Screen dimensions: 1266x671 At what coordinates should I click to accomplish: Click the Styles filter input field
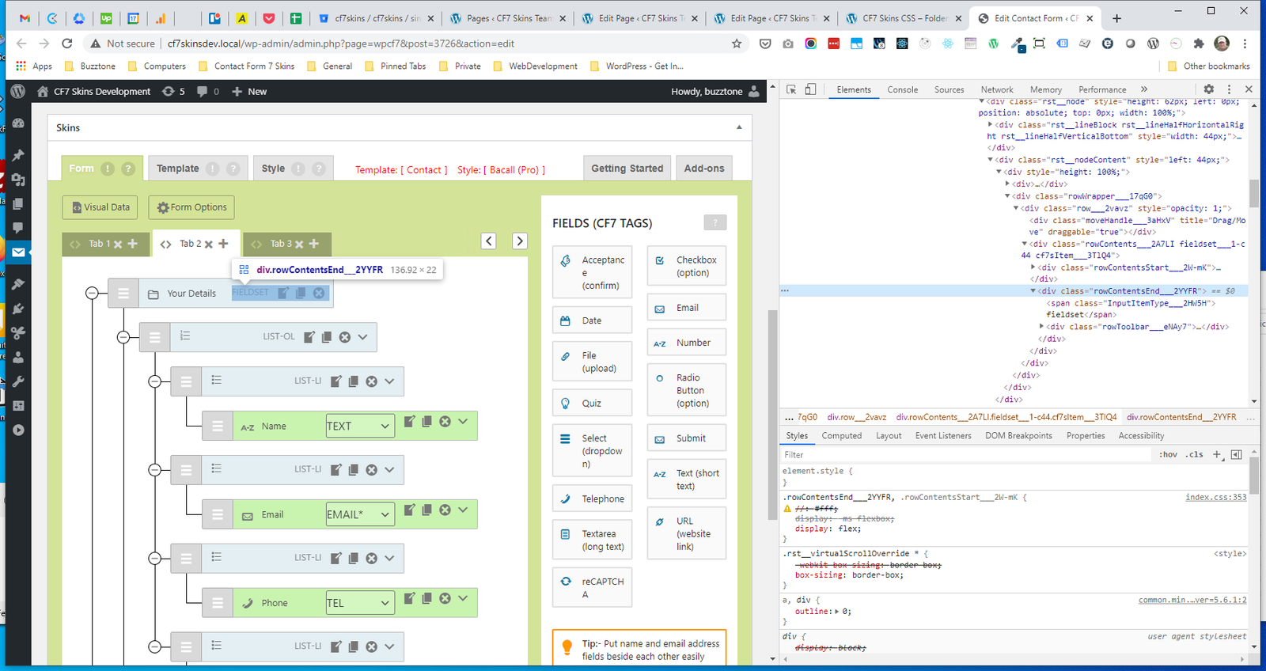965,454
